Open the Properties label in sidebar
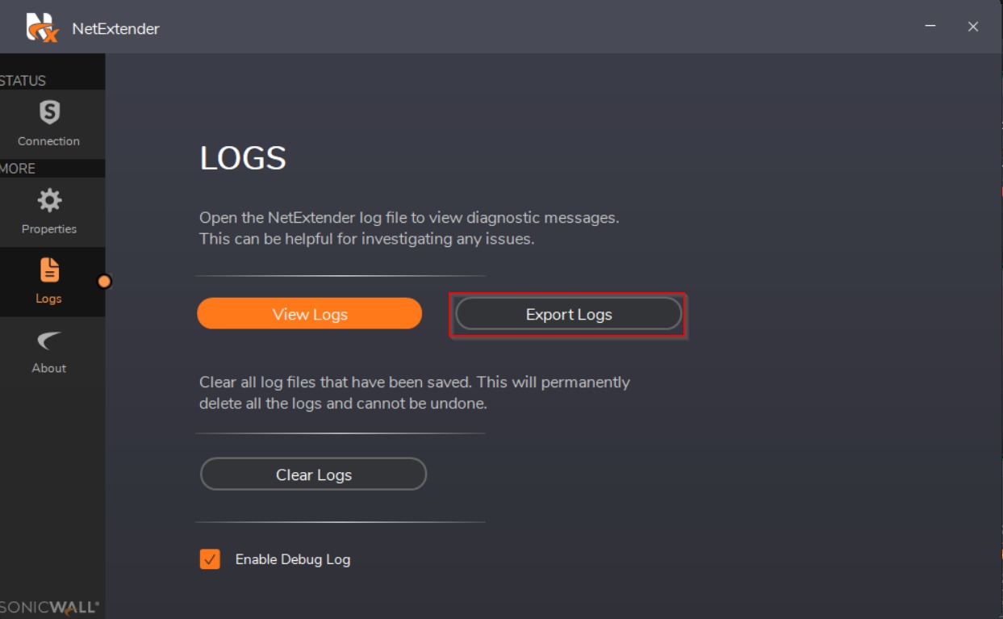 49,229
